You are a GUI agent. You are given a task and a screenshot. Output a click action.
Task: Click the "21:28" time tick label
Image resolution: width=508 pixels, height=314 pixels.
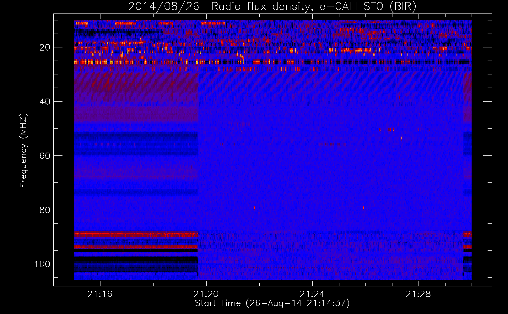click(x=418, y=294)
